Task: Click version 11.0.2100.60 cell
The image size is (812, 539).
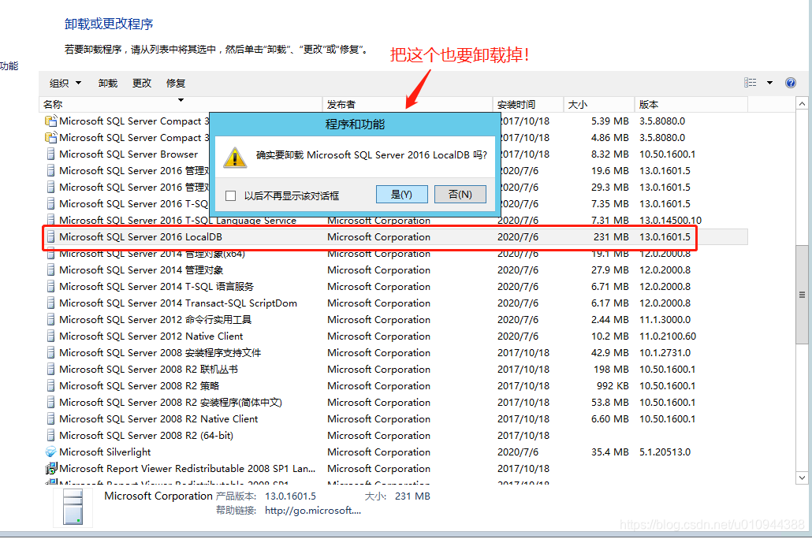Action: (x=668, y=336)
